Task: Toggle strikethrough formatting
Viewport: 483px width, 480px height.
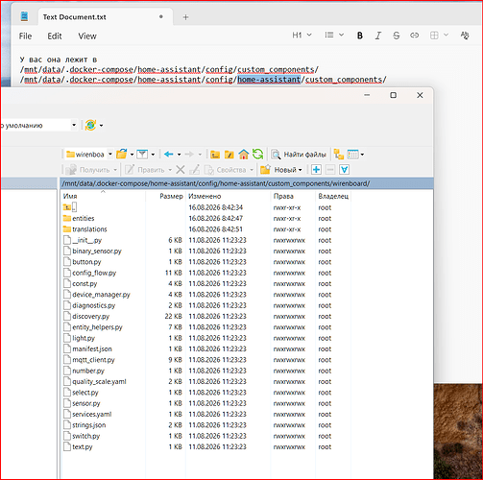Action: pos(397,36)
